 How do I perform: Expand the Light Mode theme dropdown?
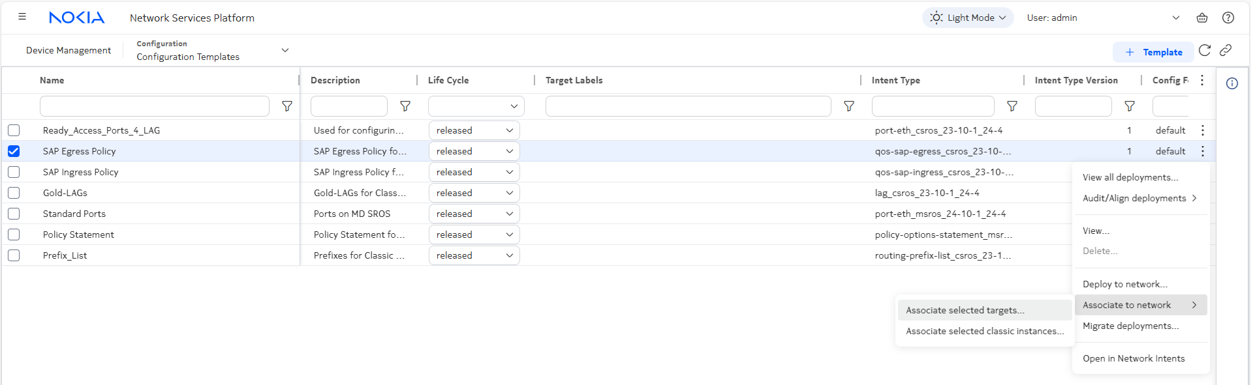point(968,18)
